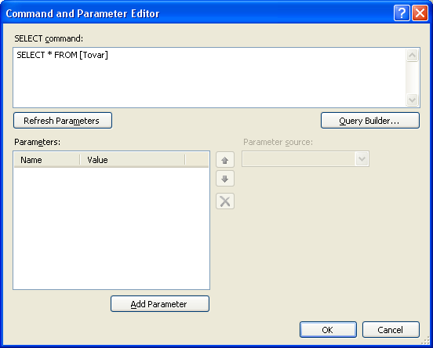The image size is (433, 348).
Task: Click in the SELECT command text area
Action: click(209, 78)
